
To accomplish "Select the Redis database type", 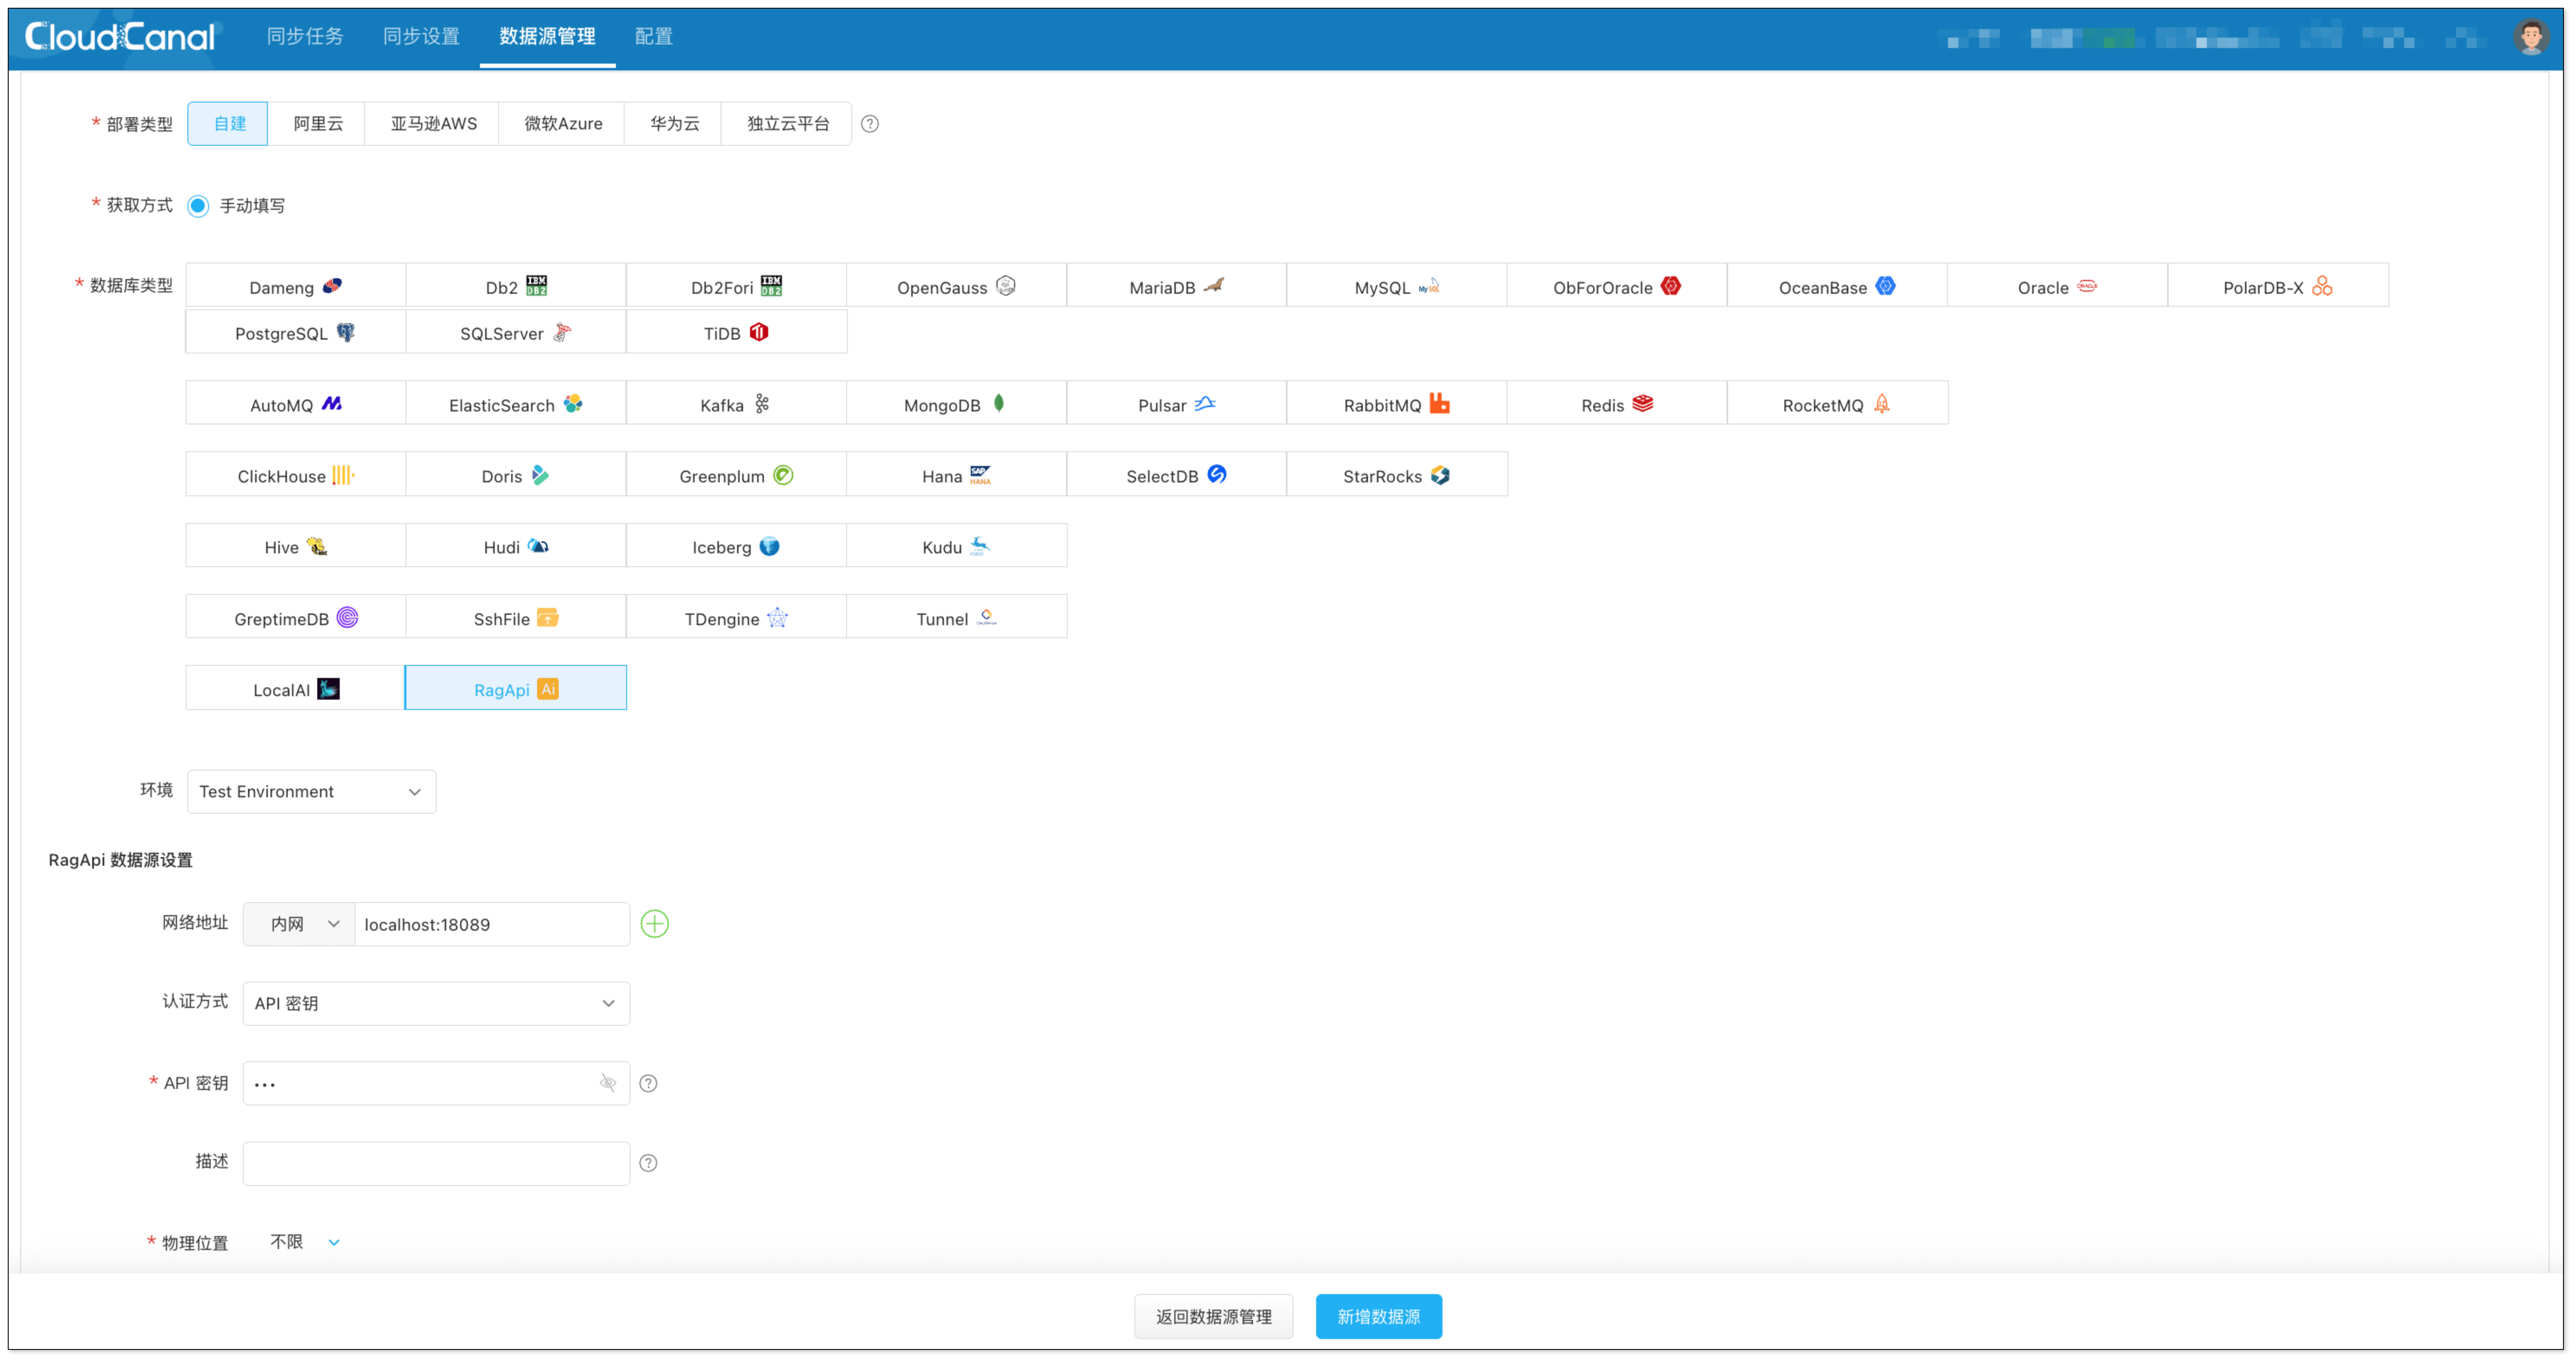I will (1616, 404).
